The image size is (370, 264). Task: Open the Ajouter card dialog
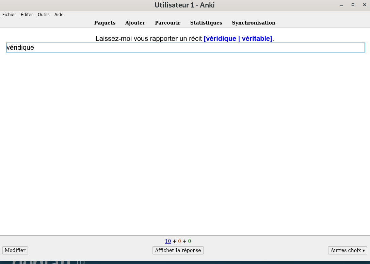click(x=135, y=23)
